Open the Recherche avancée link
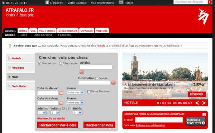215x133 pixels. click(x=51, y=118)
